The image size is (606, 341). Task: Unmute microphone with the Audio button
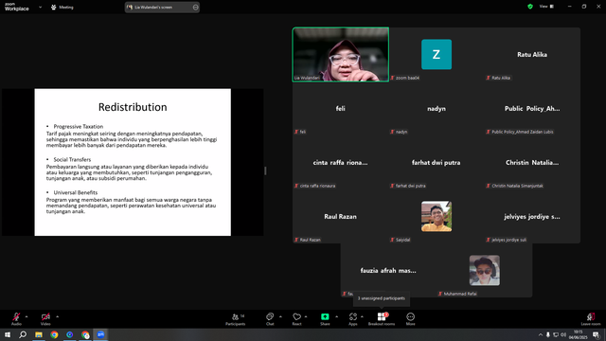click(16, 318)
